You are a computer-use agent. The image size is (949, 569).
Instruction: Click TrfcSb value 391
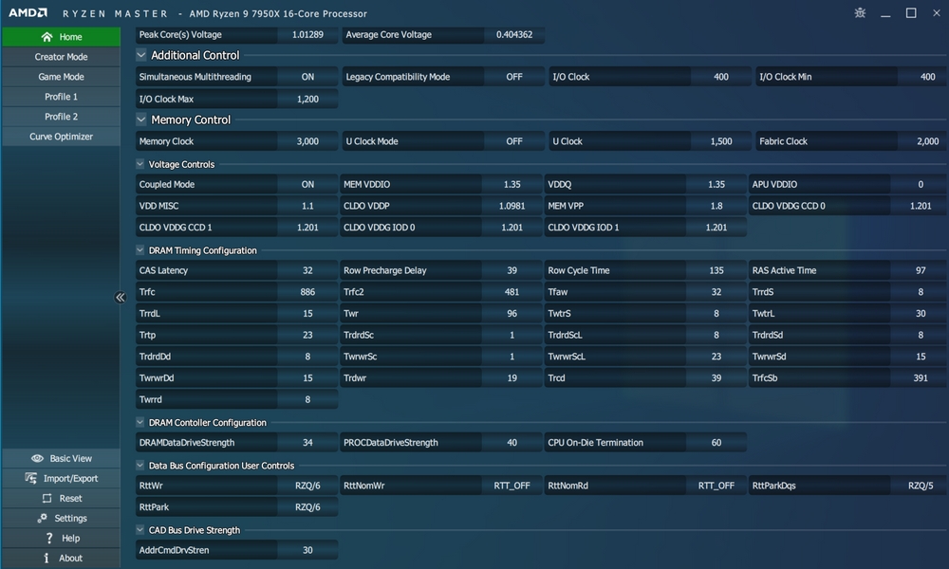click(920, 378)
